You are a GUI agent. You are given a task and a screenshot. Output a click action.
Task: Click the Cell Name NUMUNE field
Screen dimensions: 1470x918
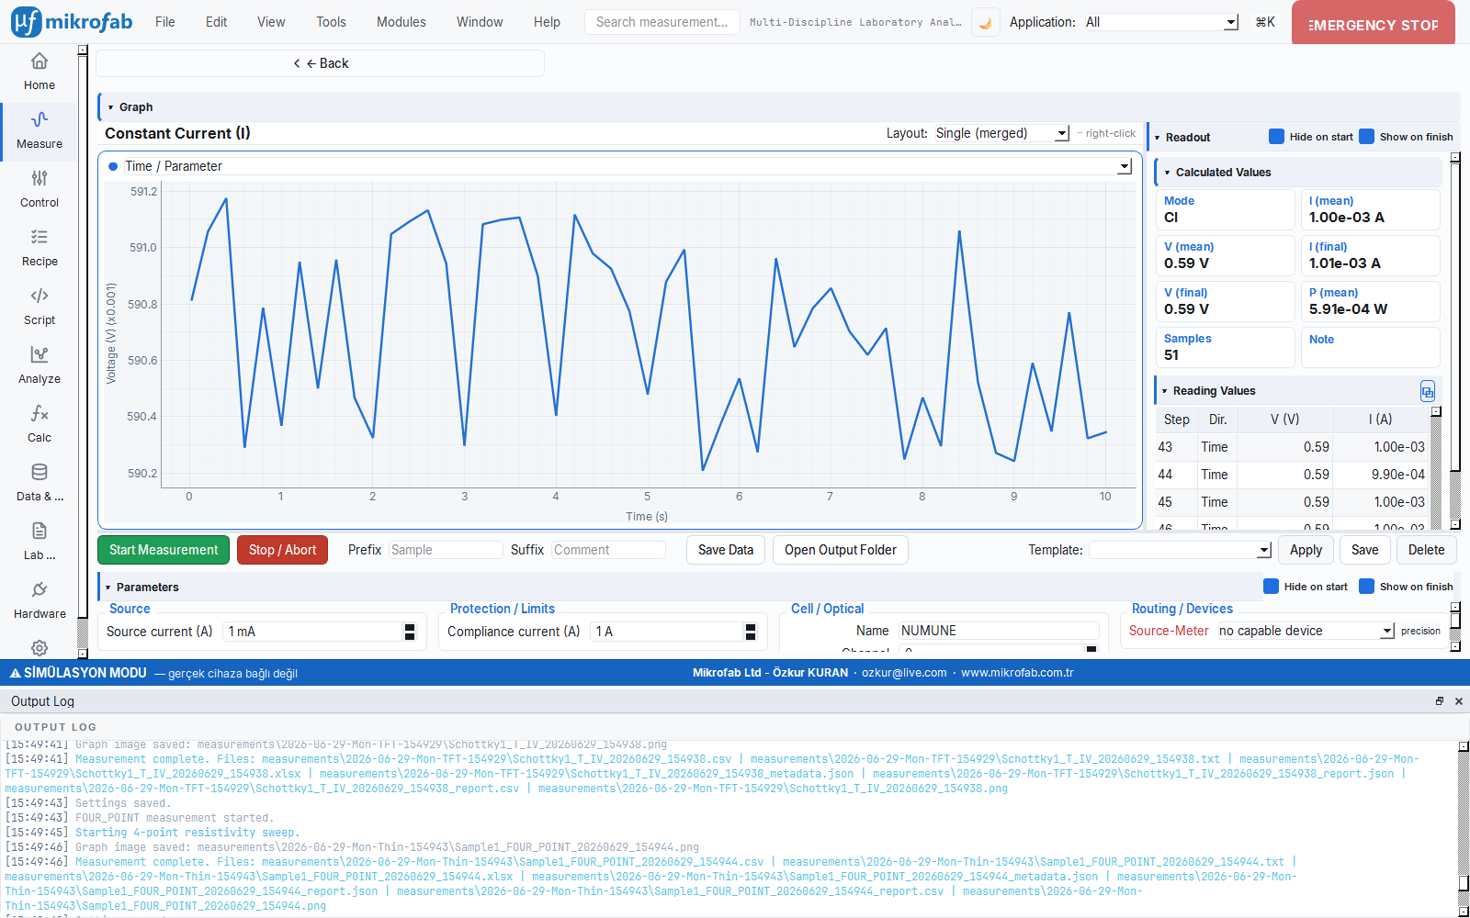[x=999, y=631]
